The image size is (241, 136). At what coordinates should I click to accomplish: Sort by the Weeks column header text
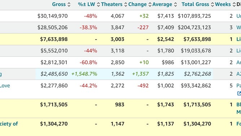pos(223,4)
